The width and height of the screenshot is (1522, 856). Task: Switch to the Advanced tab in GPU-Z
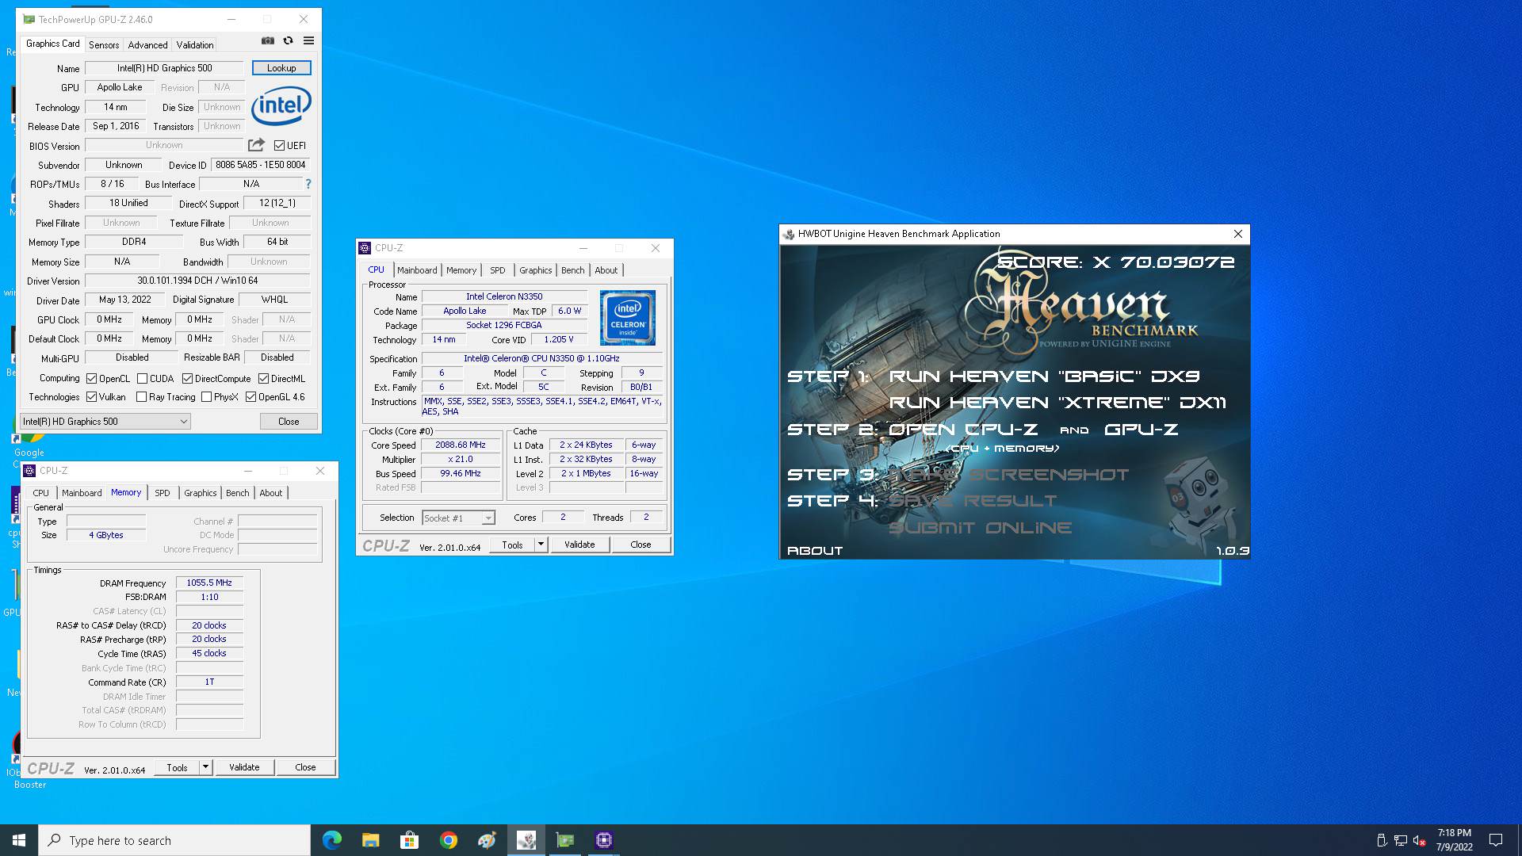pyautogui.click(x=147, y=45)
